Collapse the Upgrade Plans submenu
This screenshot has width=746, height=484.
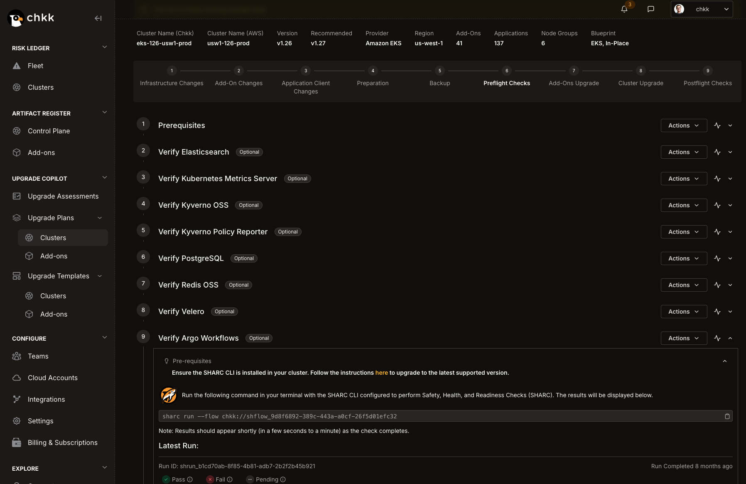point(100,218)
